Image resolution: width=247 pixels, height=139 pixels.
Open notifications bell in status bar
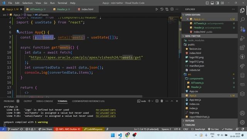[x=243, y=129]
